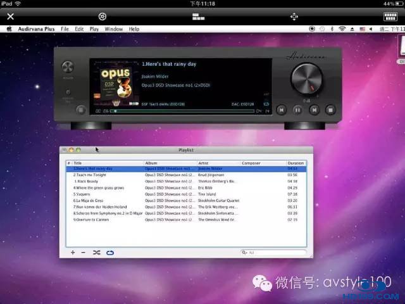Open the input source flag menu
Screen dimensions: 405x304
(362, 29)
